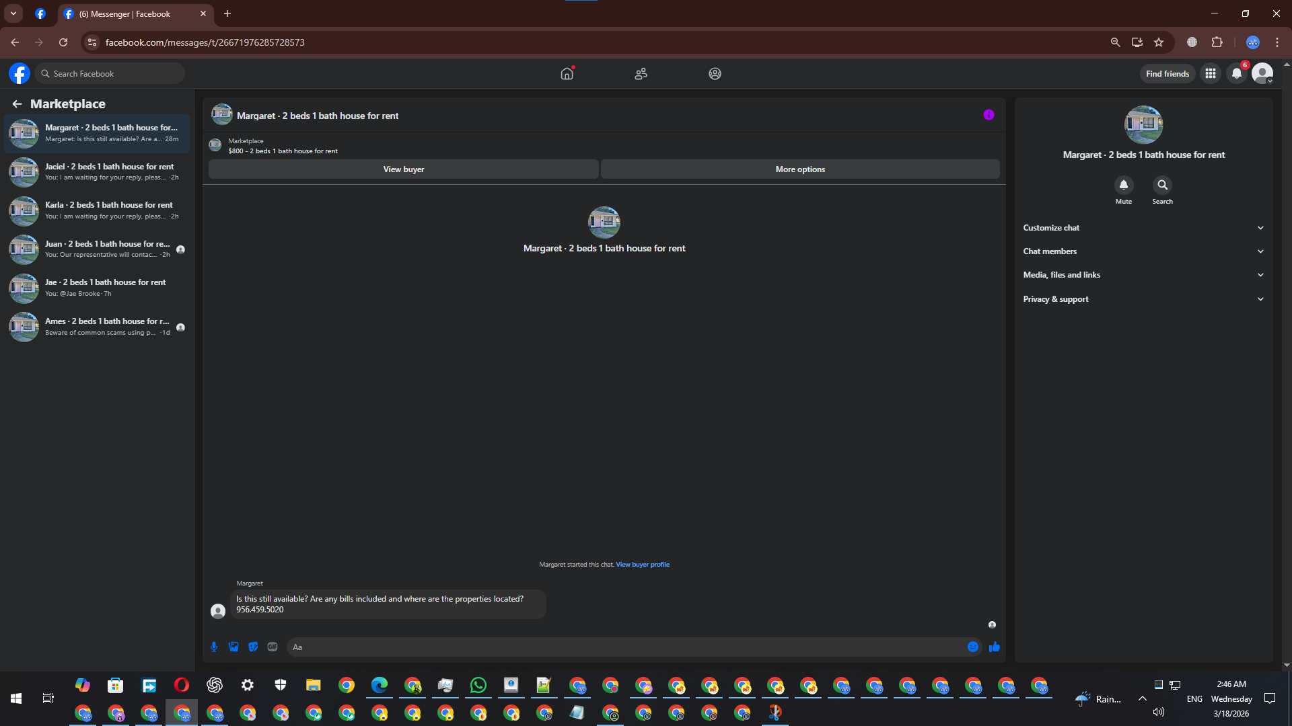
Task: Open the Facebook menu grid icon
Action: click(1211, 73)
